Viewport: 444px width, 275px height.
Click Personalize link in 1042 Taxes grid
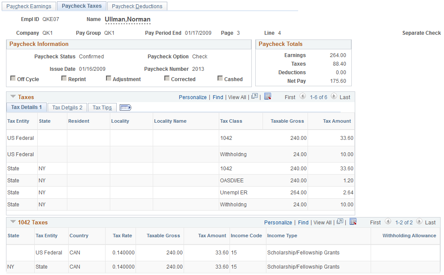(x=278, y=222)
